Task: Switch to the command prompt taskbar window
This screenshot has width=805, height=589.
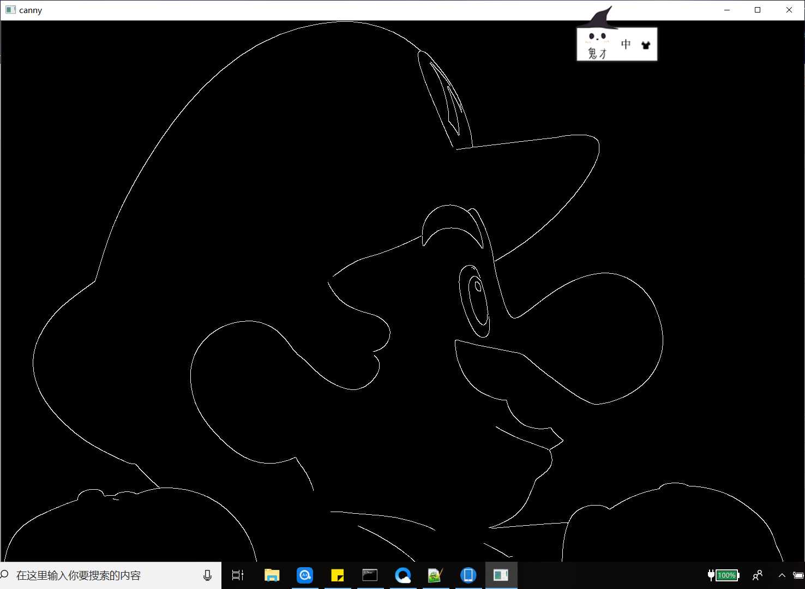Action: click(x=370, y=575)
